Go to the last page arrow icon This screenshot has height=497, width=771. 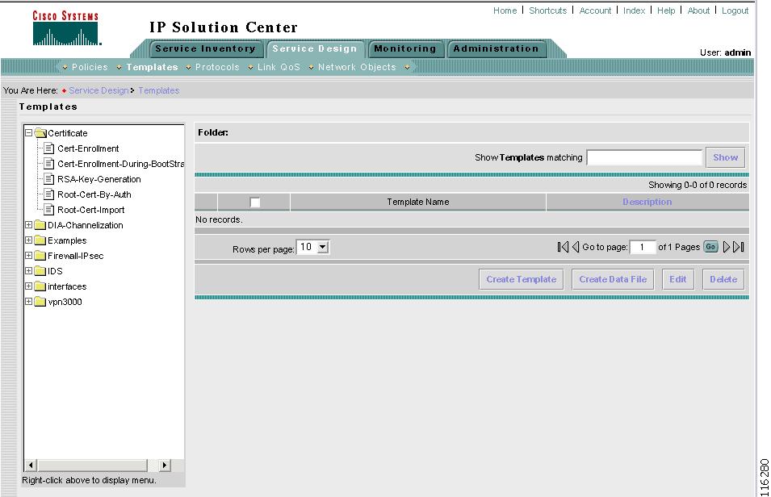point(738,247)
